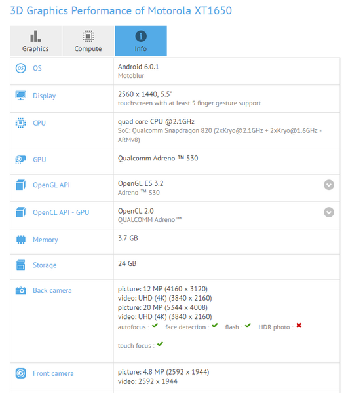Switch to the Graphics tab

(x=35, y=41)
